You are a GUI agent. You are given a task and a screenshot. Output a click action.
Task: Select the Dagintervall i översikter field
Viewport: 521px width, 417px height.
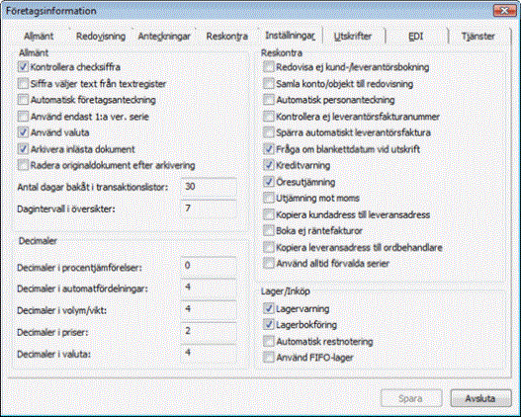click(209, 208)
